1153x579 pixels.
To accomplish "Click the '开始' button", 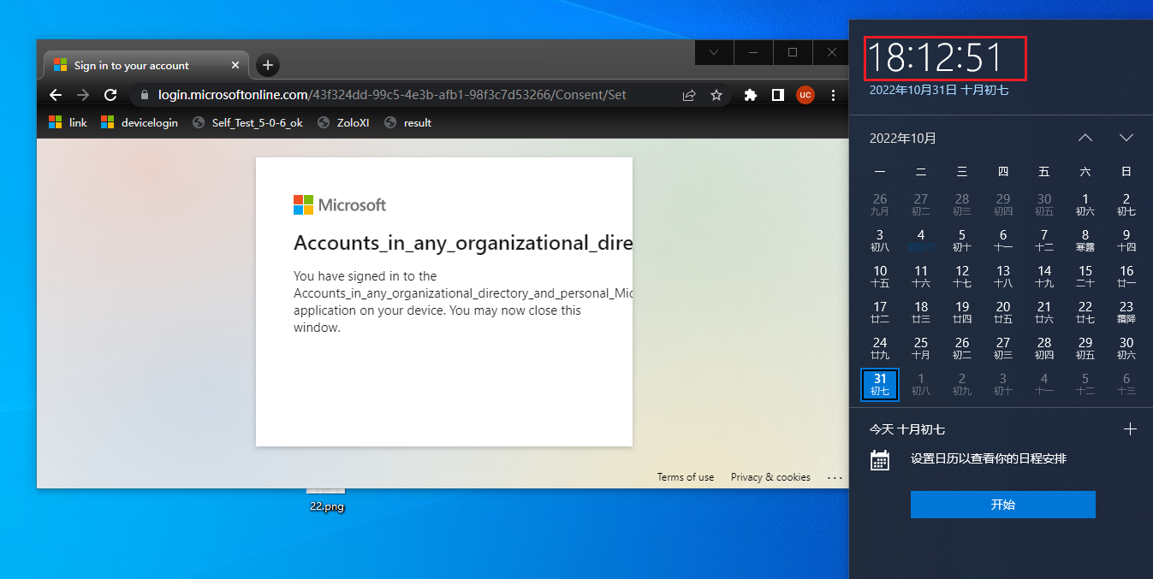I will (x=1002, y=505).
